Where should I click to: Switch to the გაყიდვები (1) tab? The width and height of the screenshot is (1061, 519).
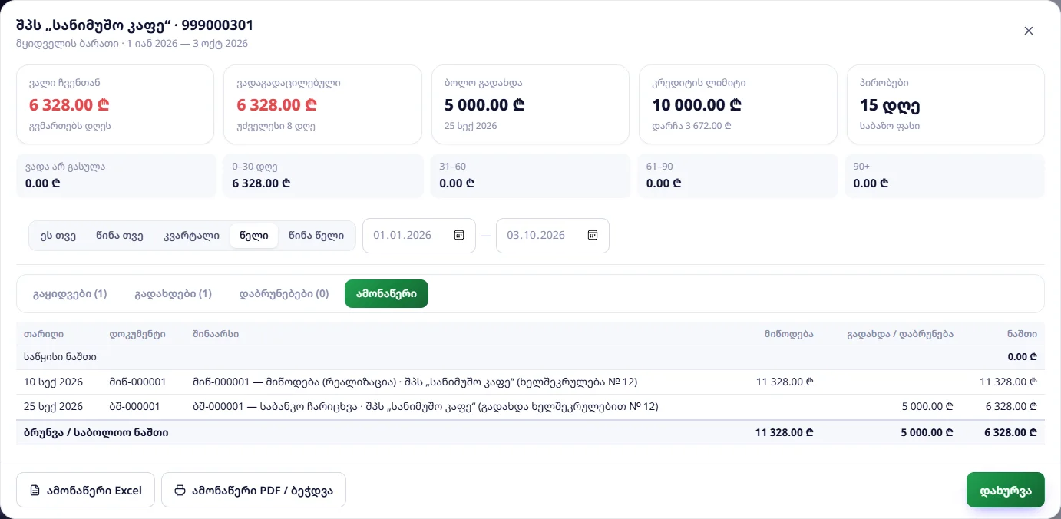70,293
